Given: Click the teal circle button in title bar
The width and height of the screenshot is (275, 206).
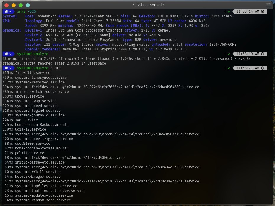Looking at the screenshot, I should click(x=28, y=5).
